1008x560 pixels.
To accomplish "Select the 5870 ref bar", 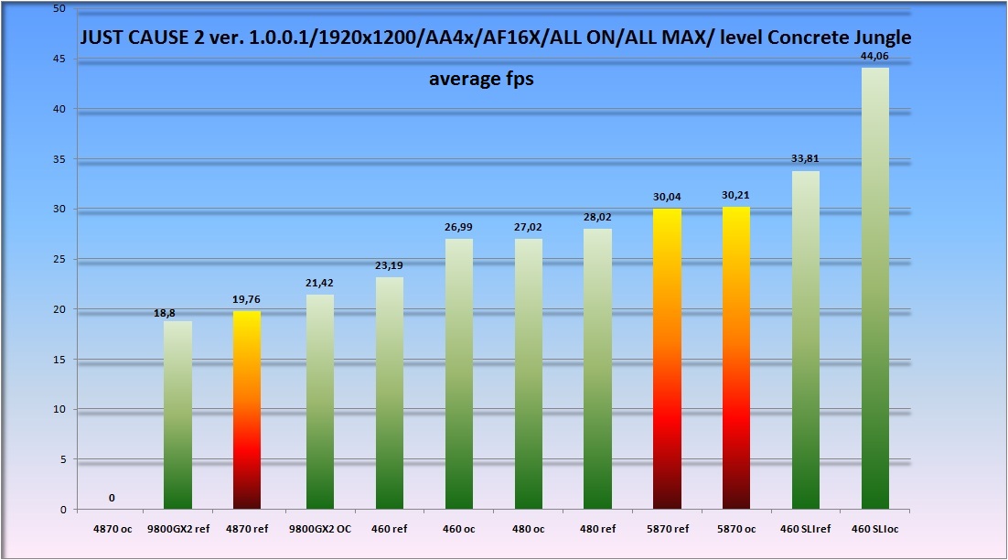I will click(x=668, y=359).
